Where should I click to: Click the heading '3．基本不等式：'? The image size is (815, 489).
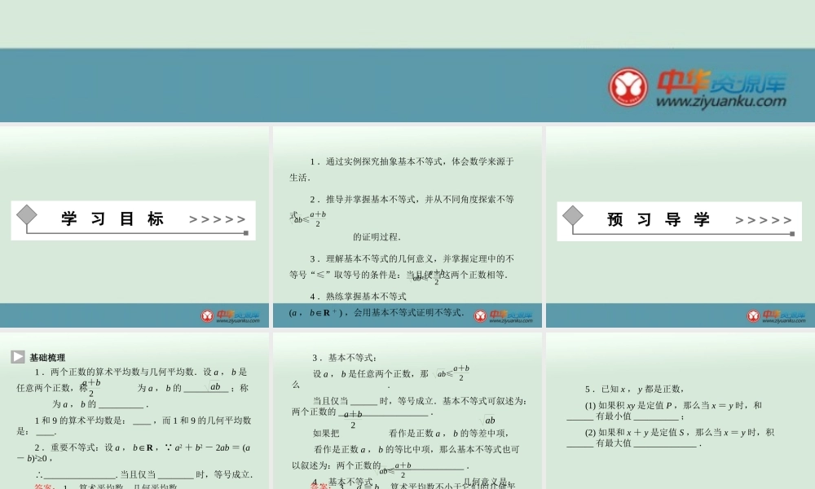tap(345, 358)
